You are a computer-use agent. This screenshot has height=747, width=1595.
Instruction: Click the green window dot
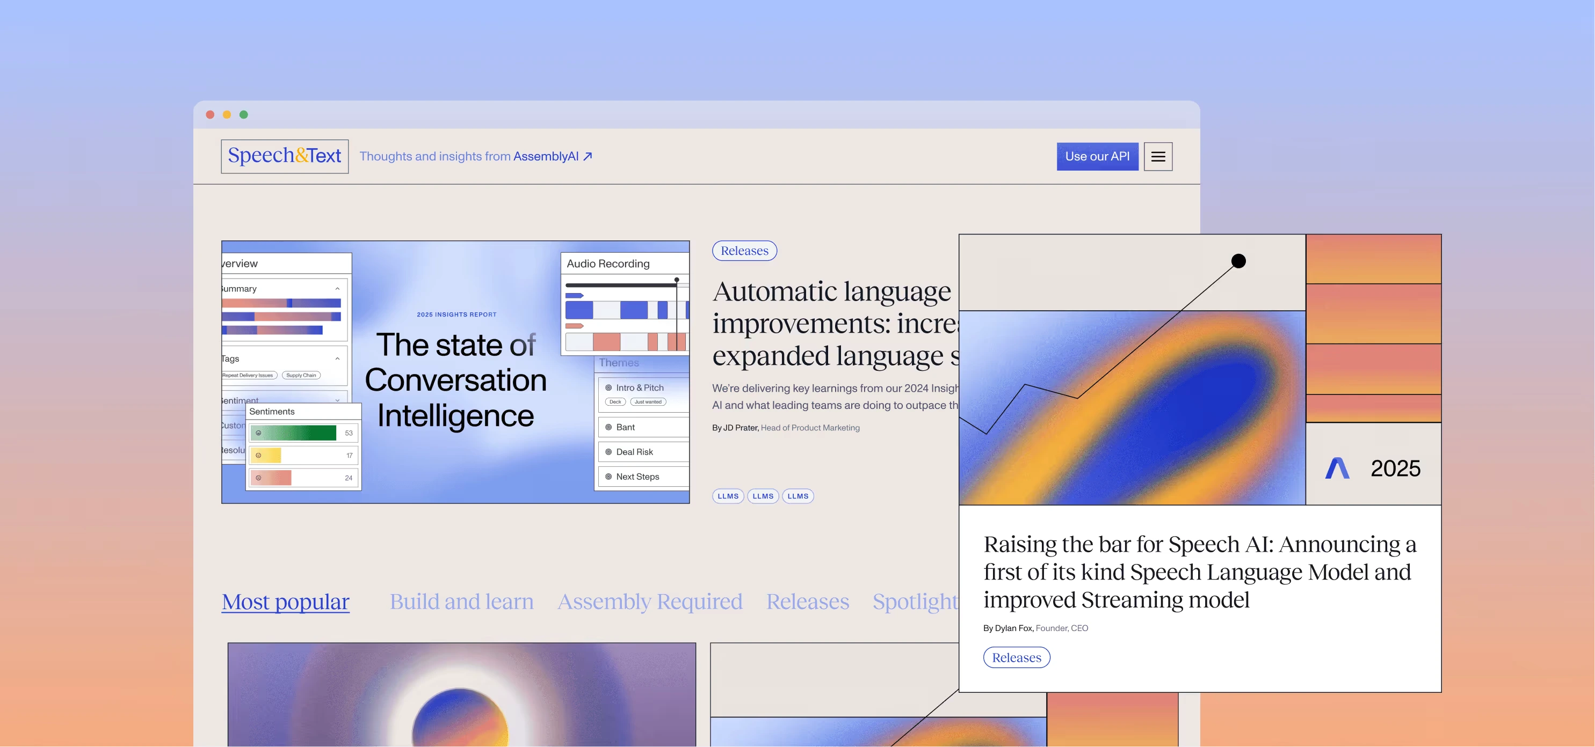pos(243,114)
